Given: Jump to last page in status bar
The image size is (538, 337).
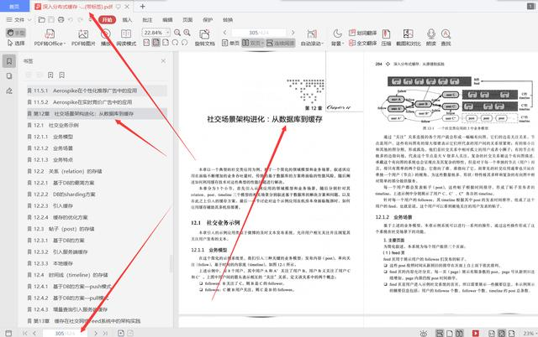Looking at the screenshot, I should [105, 334].
